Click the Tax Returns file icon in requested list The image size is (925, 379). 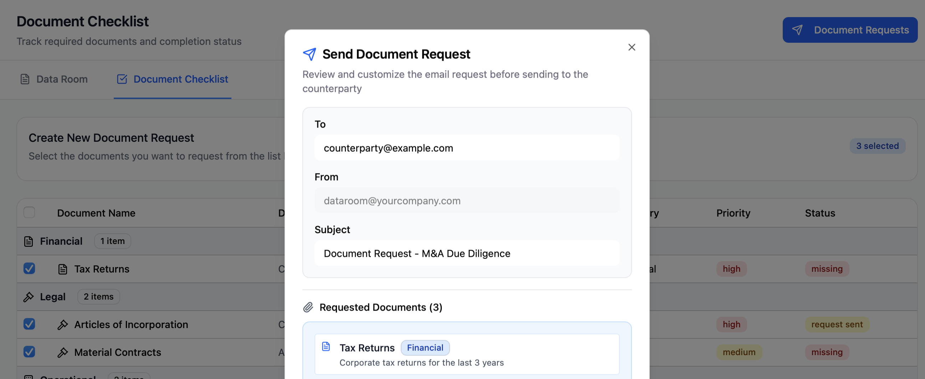click(326, 346)
